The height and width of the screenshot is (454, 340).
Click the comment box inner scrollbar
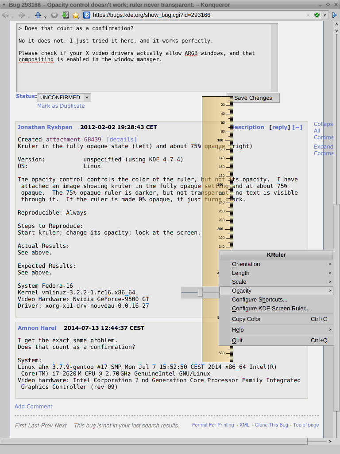pyautogui.click(x=274, y=58)
